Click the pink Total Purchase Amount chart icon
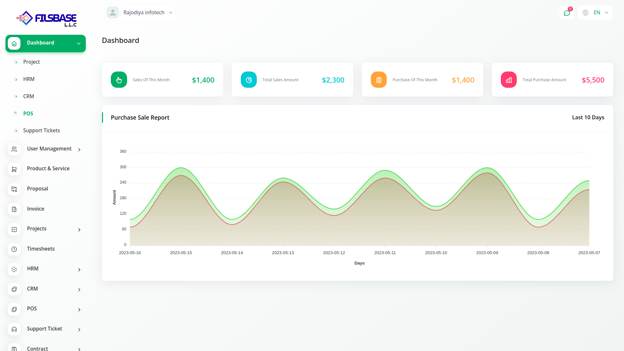The height and width of the screenshot is (351, 624). [509, 80]
